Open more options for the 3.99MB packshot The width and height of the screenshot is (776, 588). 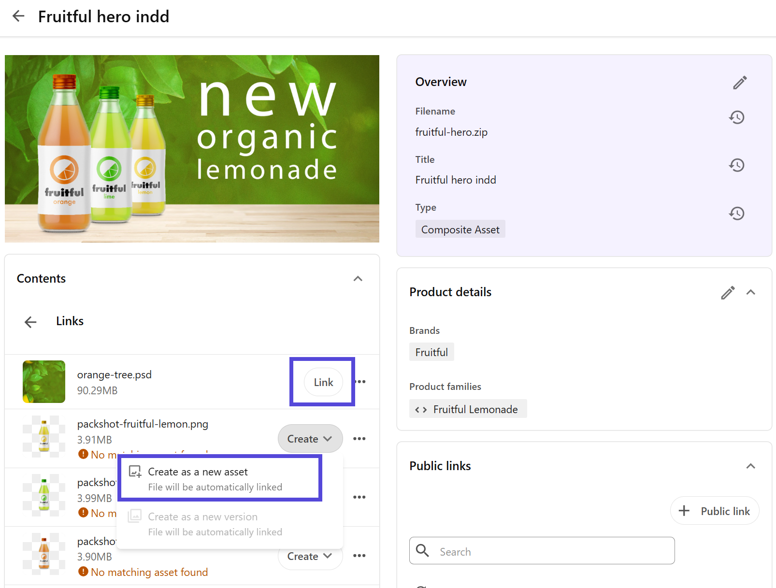[x=359, y=497]
